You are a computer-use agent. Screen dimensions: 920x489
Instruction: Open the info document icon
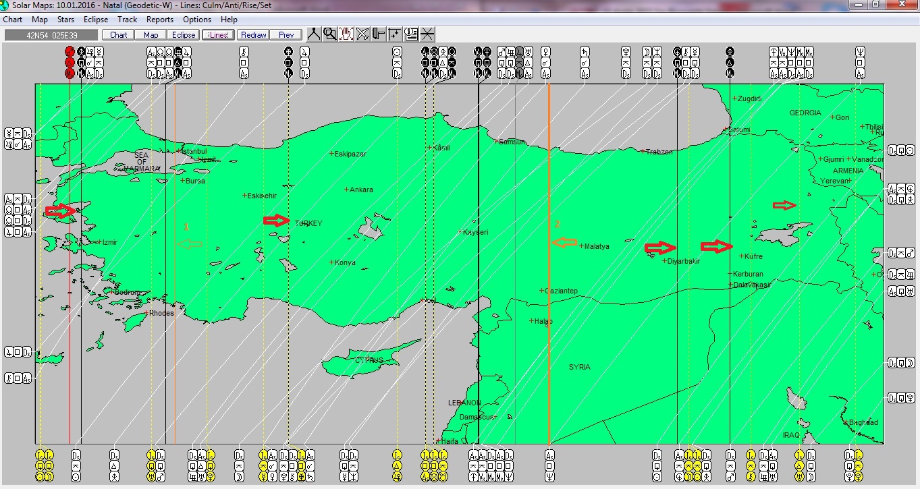[411, 34]
